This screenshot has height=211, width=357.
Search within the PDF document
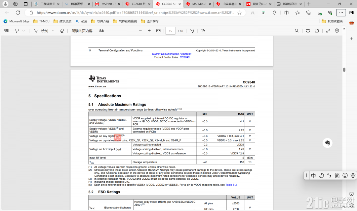[297, 31]
